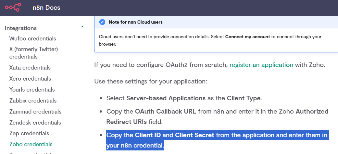338x154 pixels.
Task: Go to Zep credentials page
Action: (29, 133)
